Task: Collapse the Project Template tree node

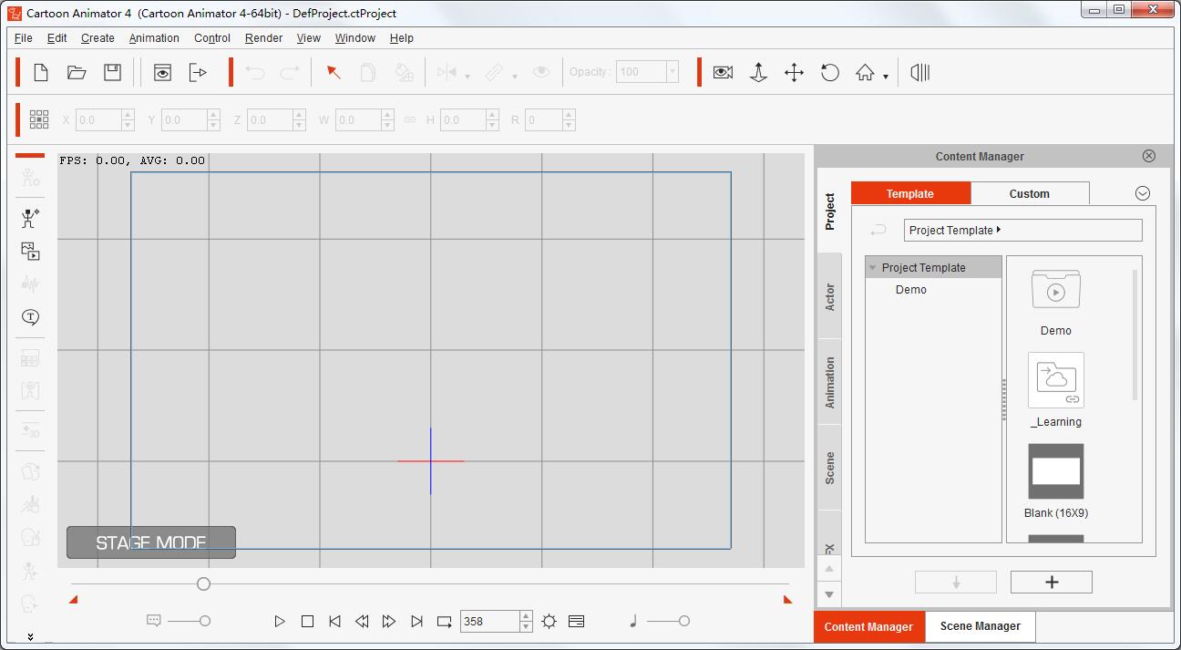Action: (873, 268)
